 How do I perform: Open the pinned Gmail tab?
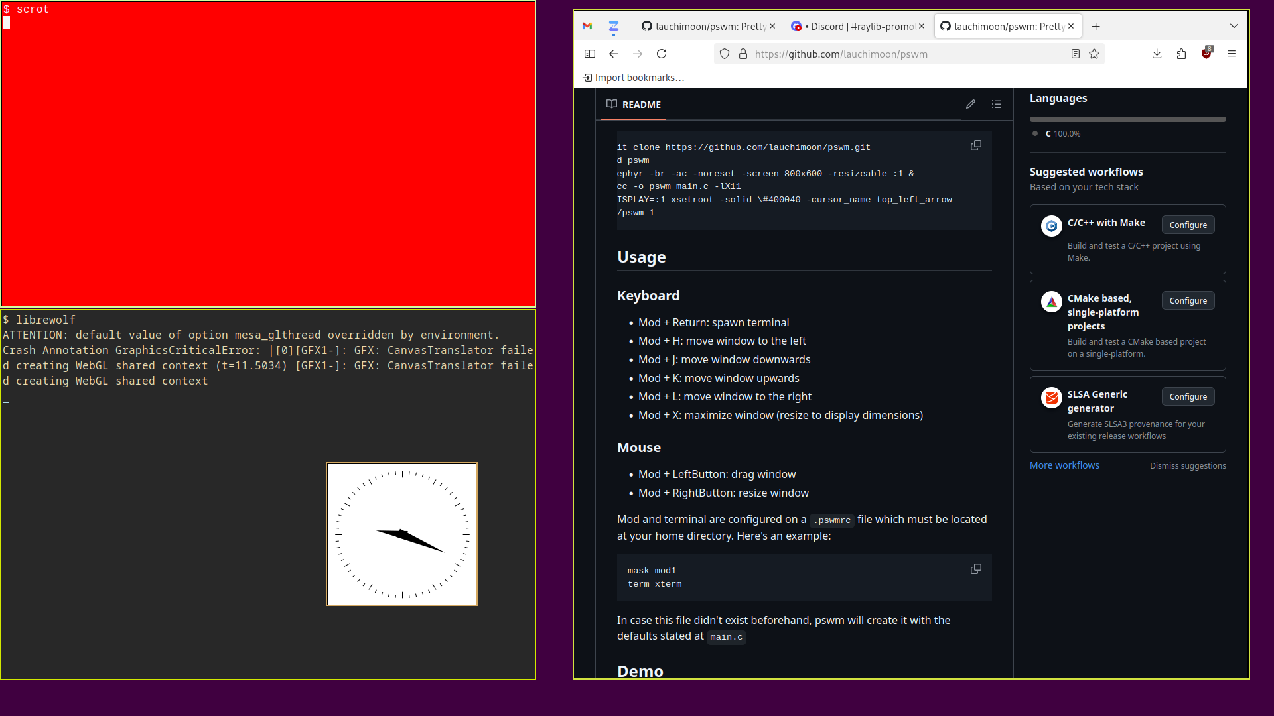(x=587, y=27)
